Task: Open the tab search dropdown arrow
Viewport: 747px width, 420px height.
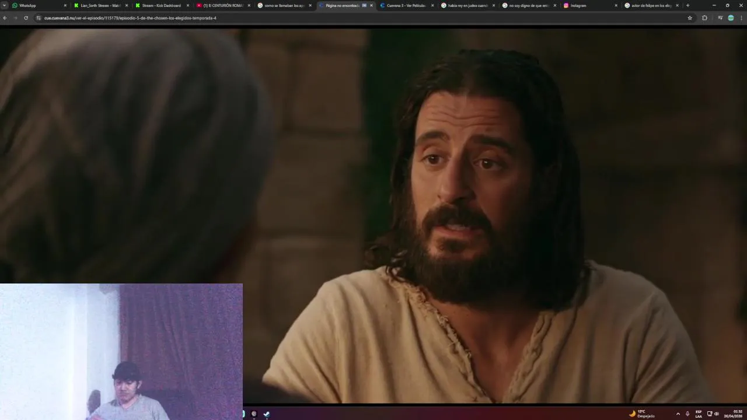Action: [4, 5]
